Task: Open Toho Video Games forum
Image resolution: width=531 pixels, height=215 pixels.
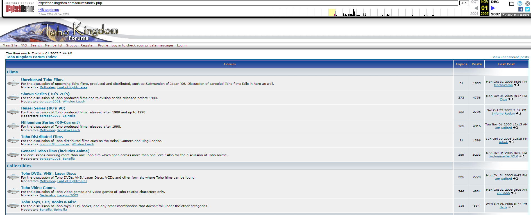Action: click(x=38, y=188)
